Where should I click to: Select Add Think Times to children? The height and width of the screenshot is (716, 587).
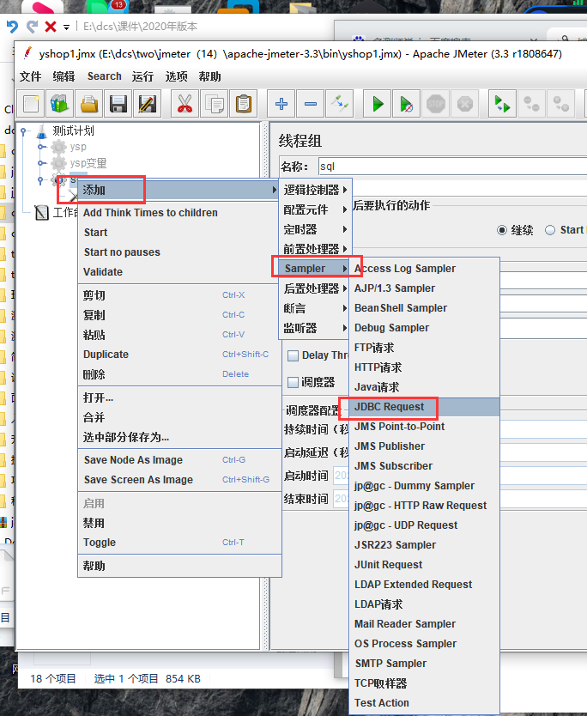[180, 213]
